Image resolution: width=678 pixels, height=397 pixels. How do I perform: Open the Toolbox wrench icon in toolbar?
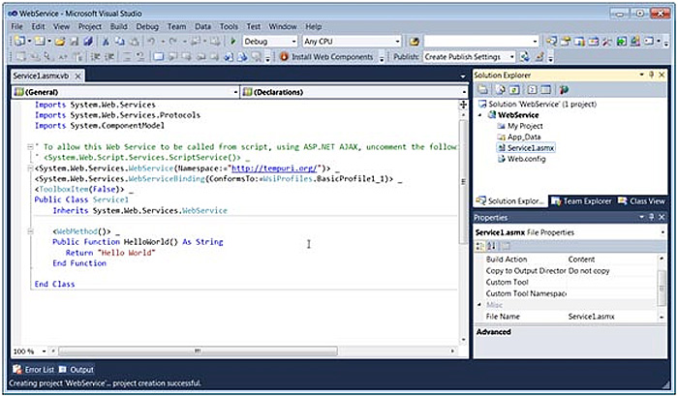point(607,42)
